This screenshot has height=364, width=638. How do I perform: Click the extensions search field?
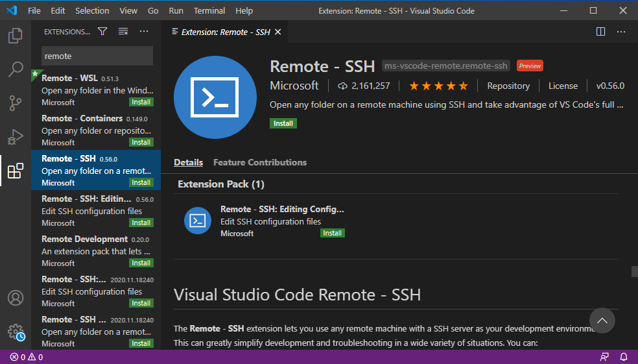point(97,56)
